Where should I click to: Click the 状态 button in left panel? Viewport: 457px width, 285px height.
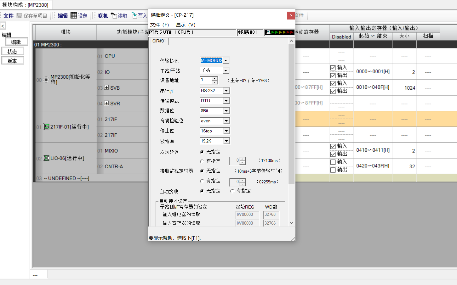pyautogui.click(x=13, y=51)
